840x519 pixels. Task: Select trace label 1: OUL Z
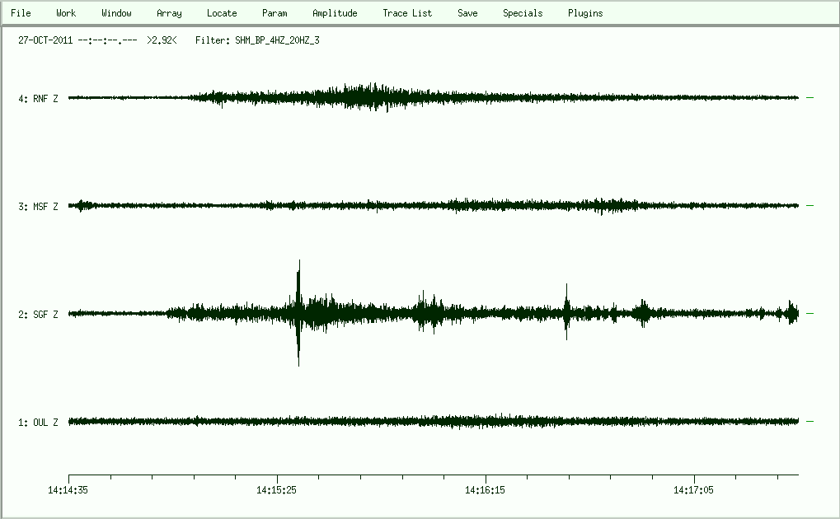click(x=38, y=423)
